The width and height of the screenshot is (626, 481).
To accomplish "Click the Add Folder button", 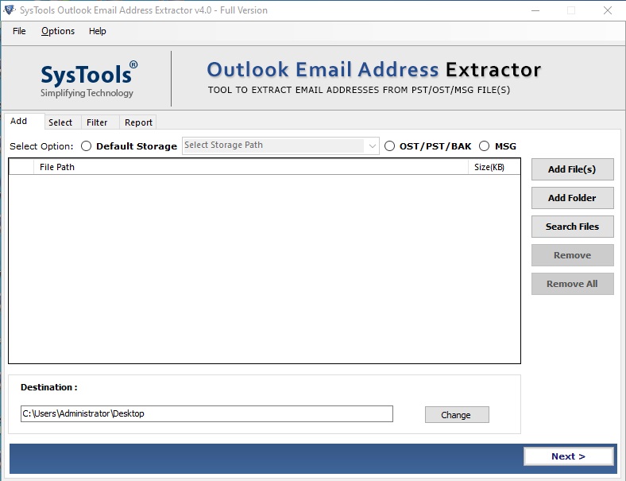I will pyautogui.click(x=572, y=198).
